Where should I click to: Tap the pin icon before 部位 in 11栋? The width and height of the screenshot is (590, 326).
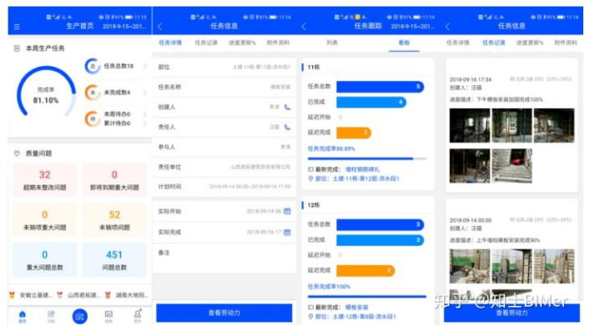(x=310, y=178)
